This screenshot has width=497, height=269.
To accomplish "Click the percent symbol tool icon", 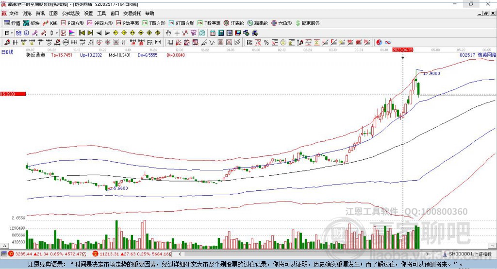I will pyautogui.click(x=266, y=43).
